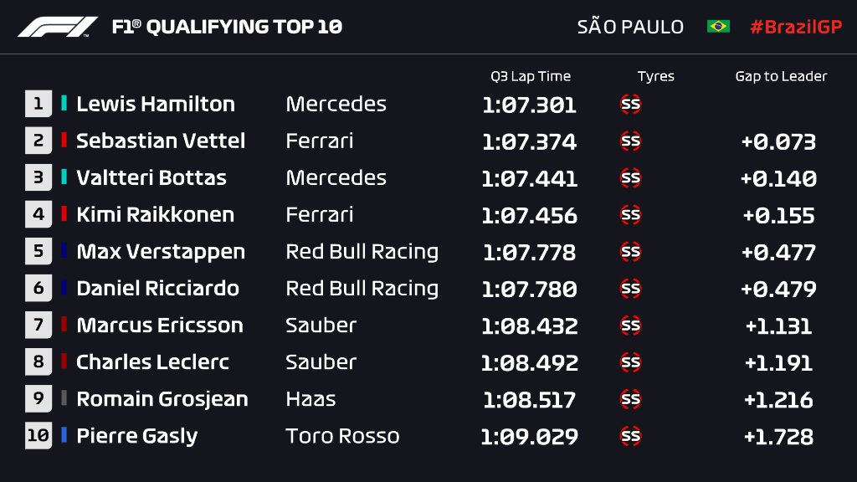This screenshot has height=482, width=857.
Task: Select Kimi Raikkonen's lap time 1:07.456
Action: pos(529,215)
